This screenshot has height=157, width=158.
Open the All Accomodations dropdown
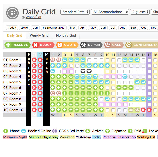click(x=110, y=12)
